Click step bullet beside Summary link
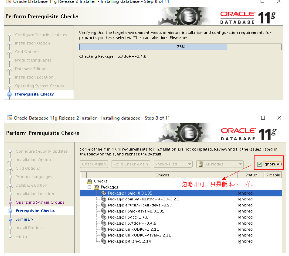This screenshot has width=289, height=256. [10, 219]
